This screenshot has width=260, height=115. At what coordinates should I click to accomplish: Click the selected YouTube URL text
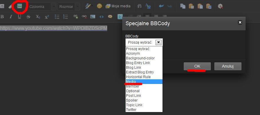pyautogui.click(x=54, y=28)
